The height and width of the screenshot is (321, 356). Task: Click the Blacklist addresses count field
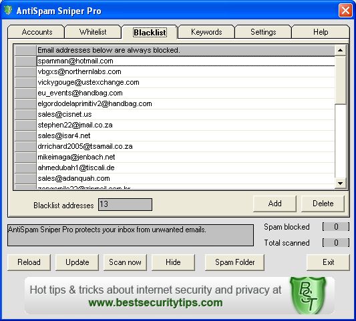click(x=125, y=205)
